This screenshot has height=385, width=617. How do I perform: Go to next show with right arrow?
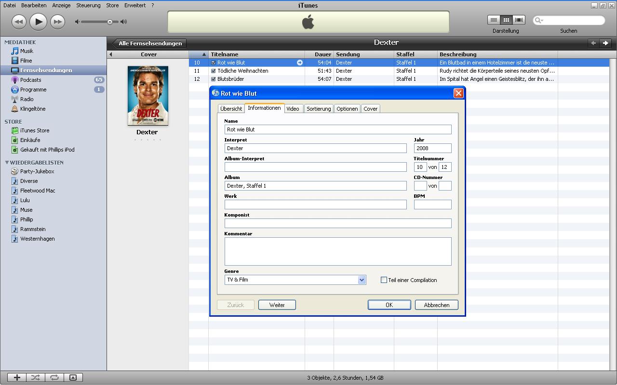(605, 43)
